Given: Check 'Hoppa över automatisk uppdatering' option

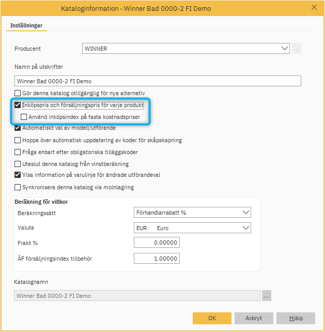Looking at the screenshot, I should tap(18, 140).
